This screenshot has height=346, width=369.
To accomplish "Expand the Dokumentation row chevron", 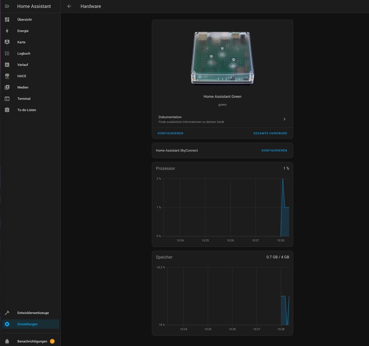I will click(x=284, y=119).
